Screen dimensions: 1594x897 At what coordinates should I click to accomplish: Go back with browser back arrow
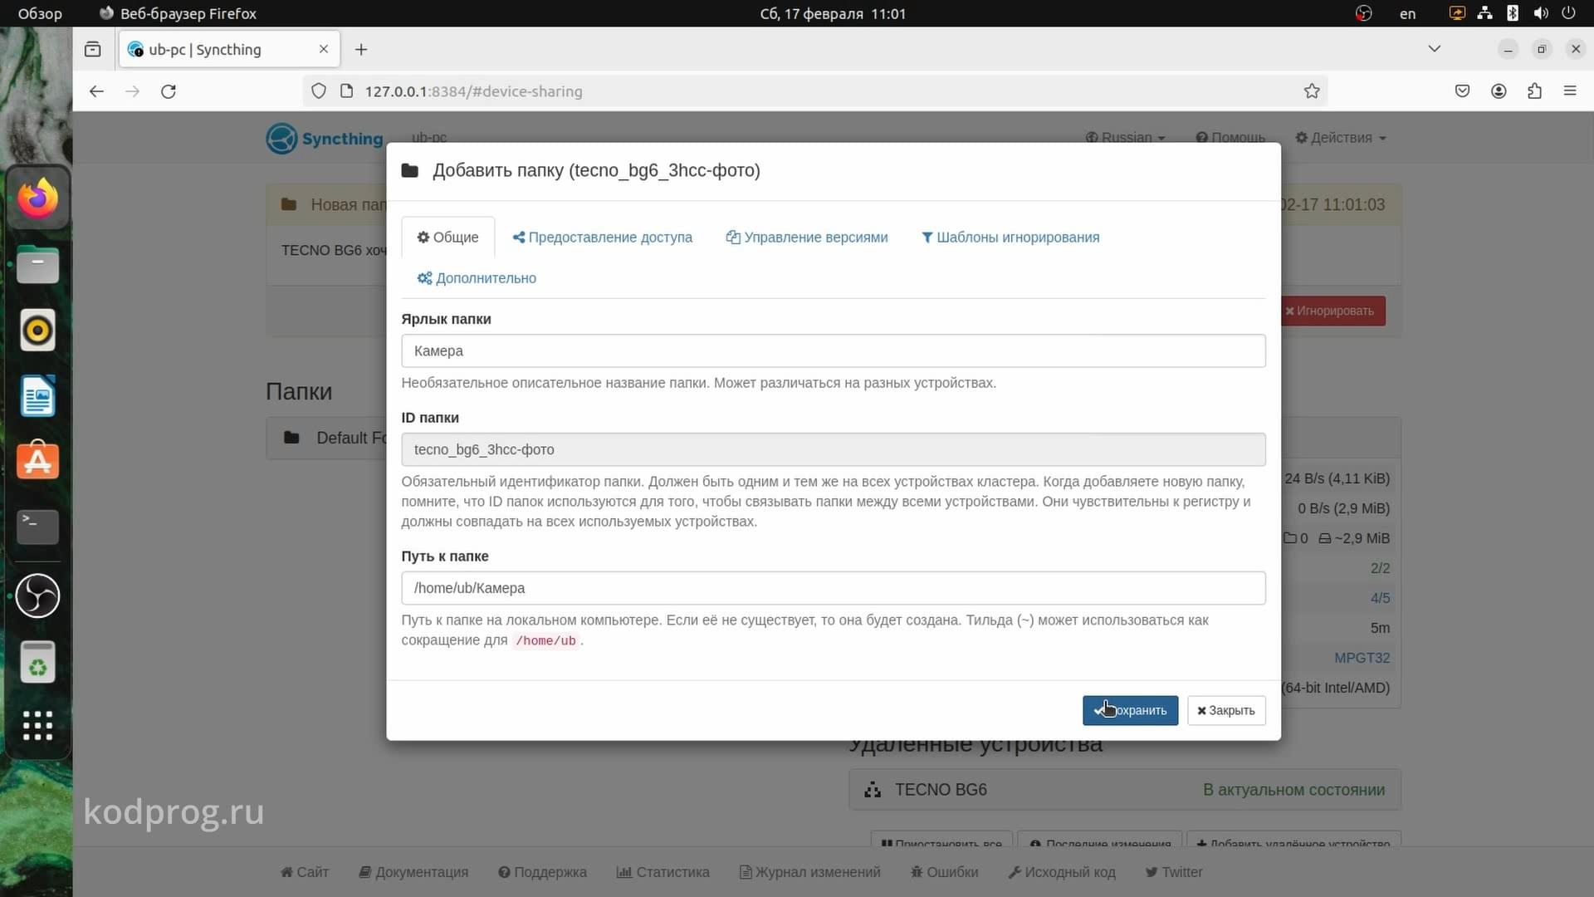coord(96,91)
